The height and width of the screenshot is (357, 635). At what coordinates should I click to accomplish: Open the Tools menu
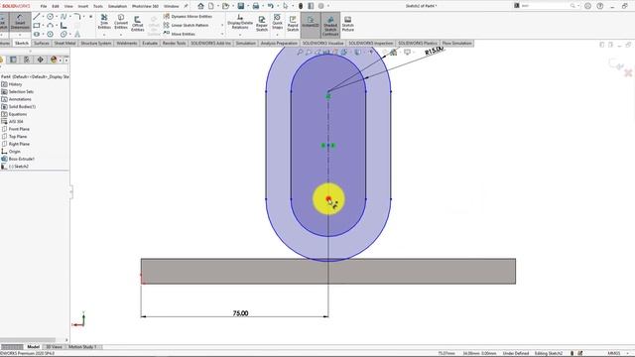click(98, 6)
